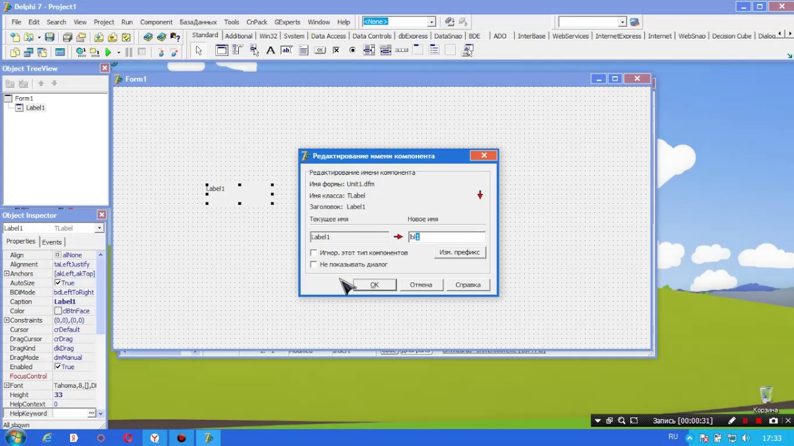Viewport: 794px width, 446px height.
Task: Open the CnPack menu
Action: tap(257, 22)
